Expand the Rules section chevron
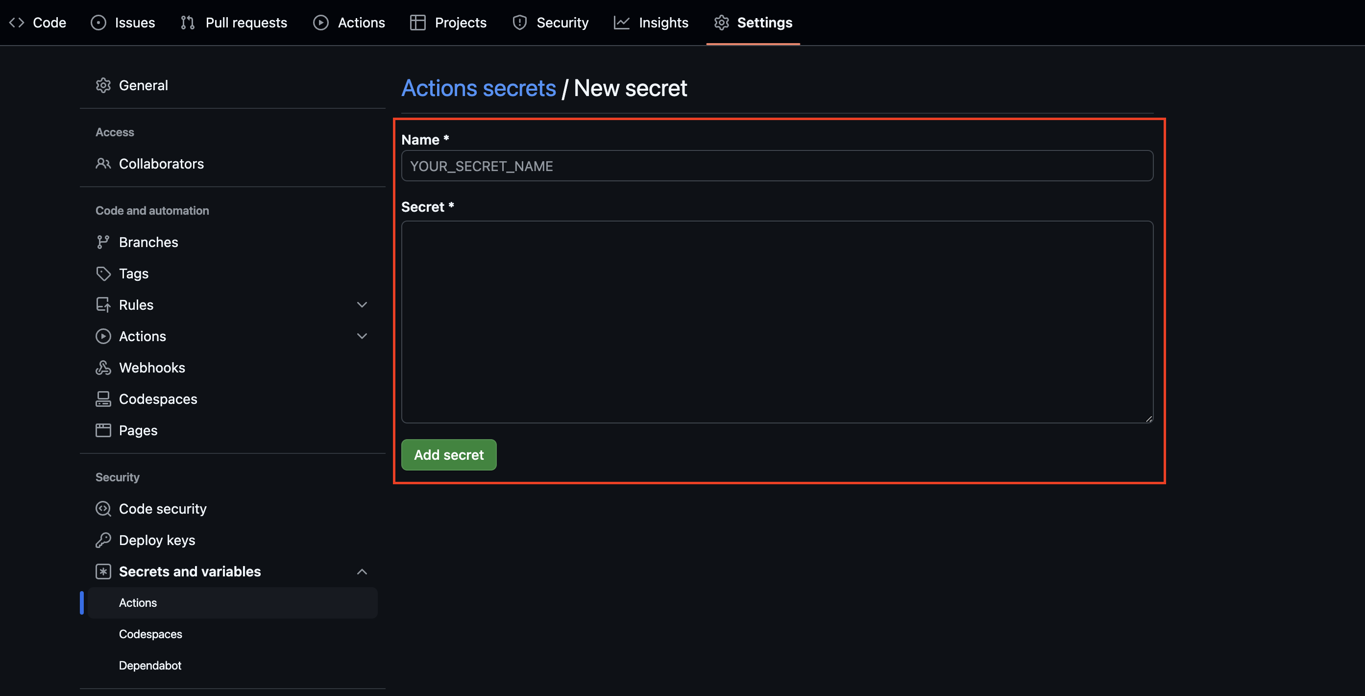The width and height of the screenshot is (1365, 696). coord(362,305)
